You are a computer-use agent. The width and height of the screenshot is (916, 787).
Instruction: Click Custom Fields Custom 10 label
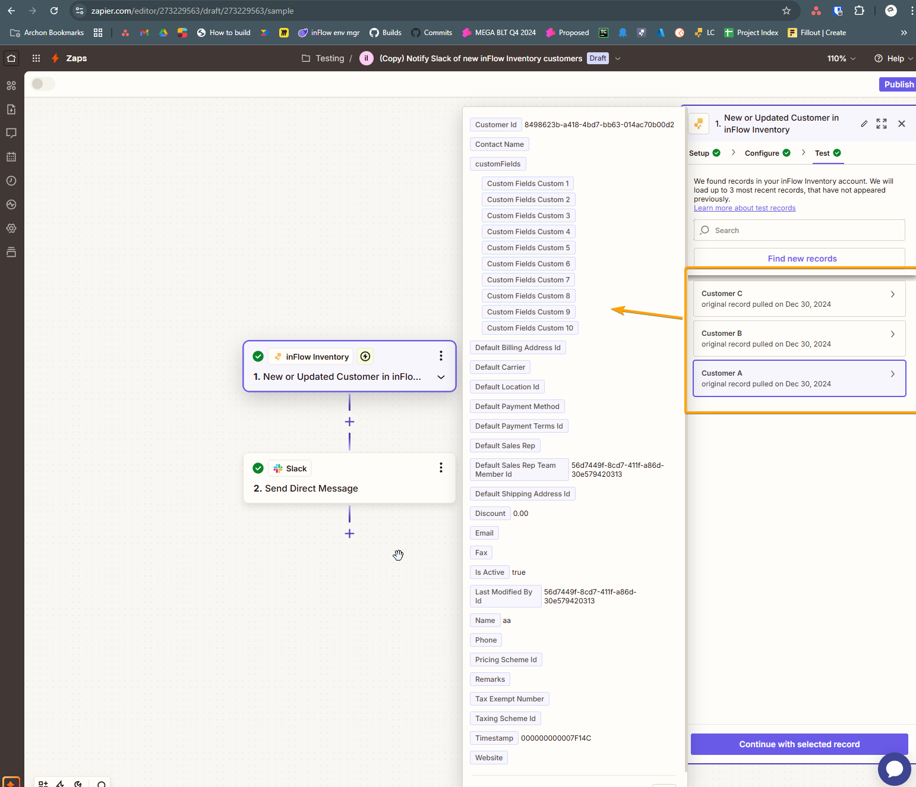coord(530,328)
